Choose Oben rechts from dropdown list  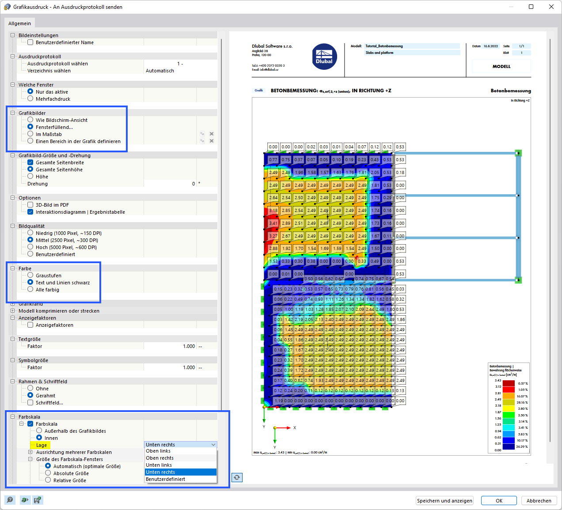click(x=181, y=458)
